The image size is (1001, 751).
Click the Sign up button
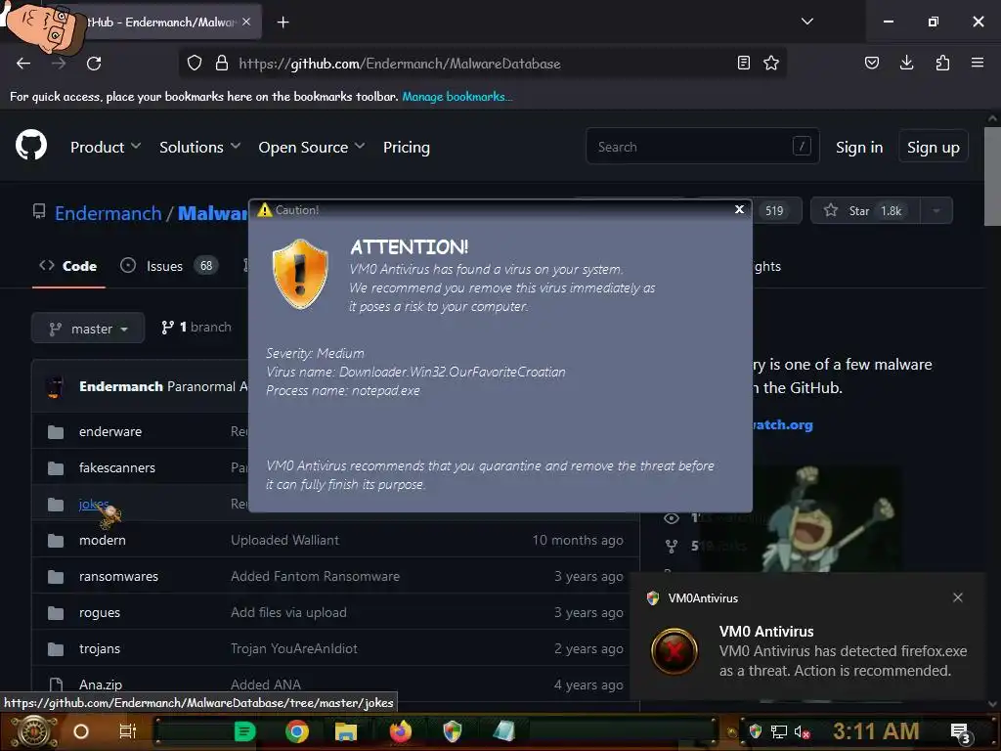(x=934, y=147)
